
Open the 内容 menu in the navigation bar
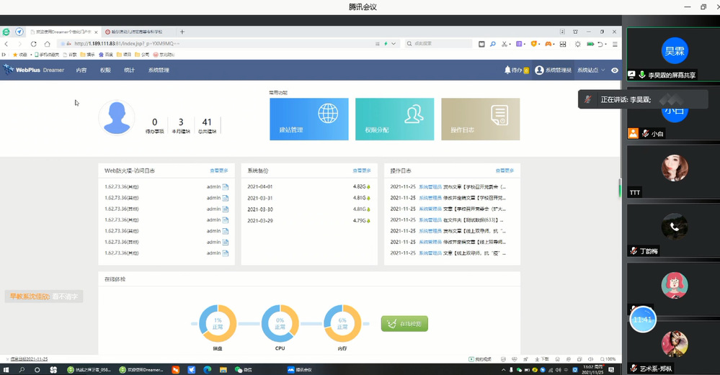click(x=81, y=71)
